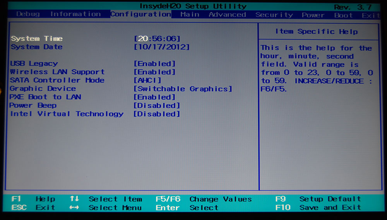Select the System Date label
The image size is (387, 220).
pos(36,47)
